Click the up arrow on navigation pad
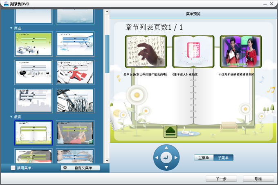This screenshot has height=185, width=278. [x=166, y=148]
